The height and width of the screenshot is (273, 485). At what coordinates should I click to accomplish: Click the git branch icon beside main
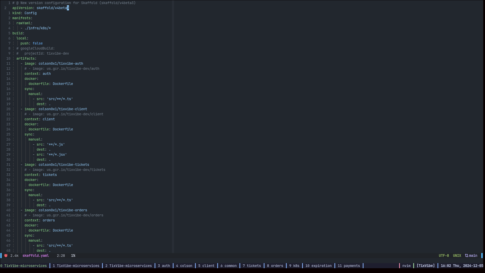click(x=467, y=256)
